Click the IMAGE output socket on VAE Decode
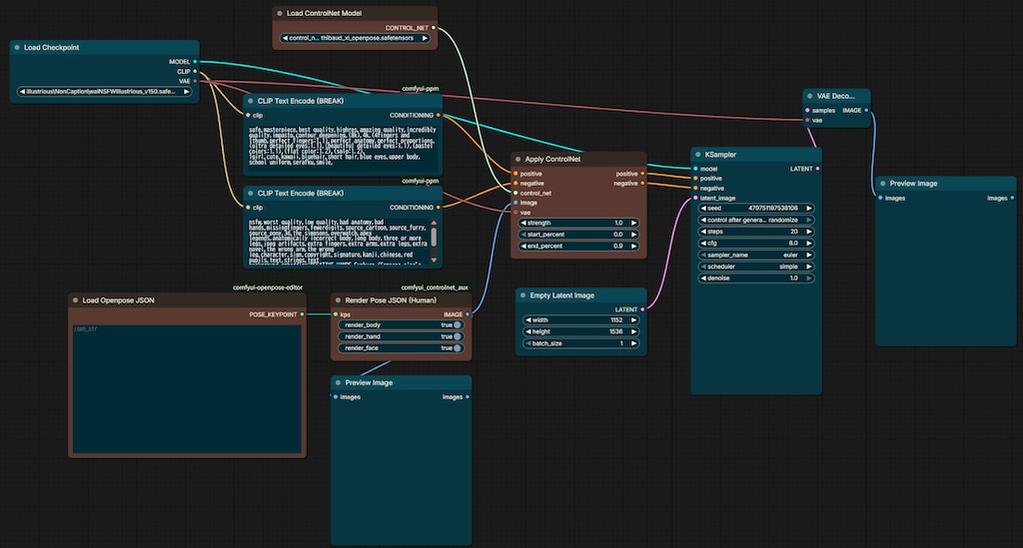 866,110
